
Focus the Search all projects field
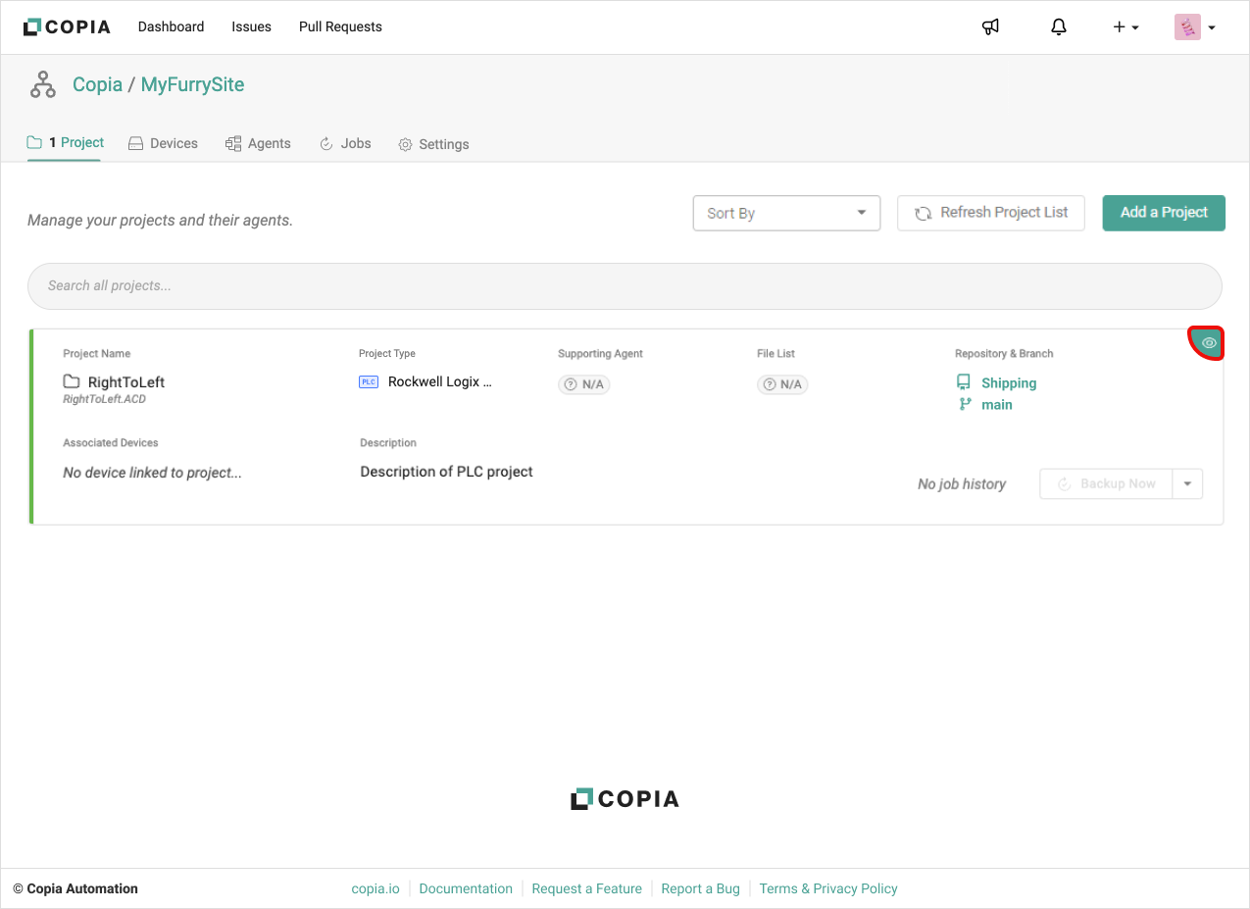tap(625, 286)
